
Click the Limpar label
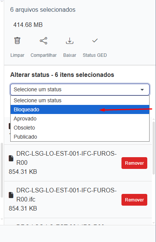point(17,55)
